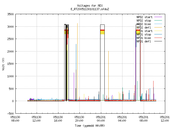Click the y-axis tick value 2000
The image size is (170, 128).
point(11,51)
